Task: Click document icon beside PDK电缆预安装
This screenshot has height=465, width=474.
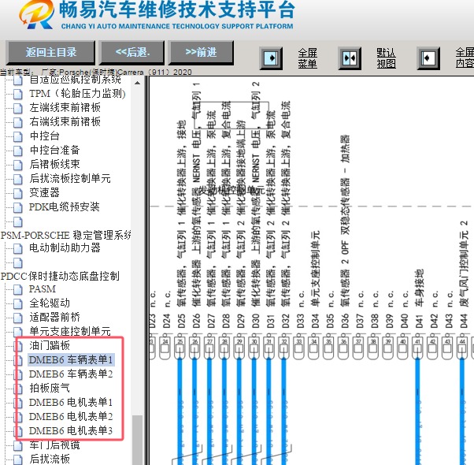Action: coord(18,207)
